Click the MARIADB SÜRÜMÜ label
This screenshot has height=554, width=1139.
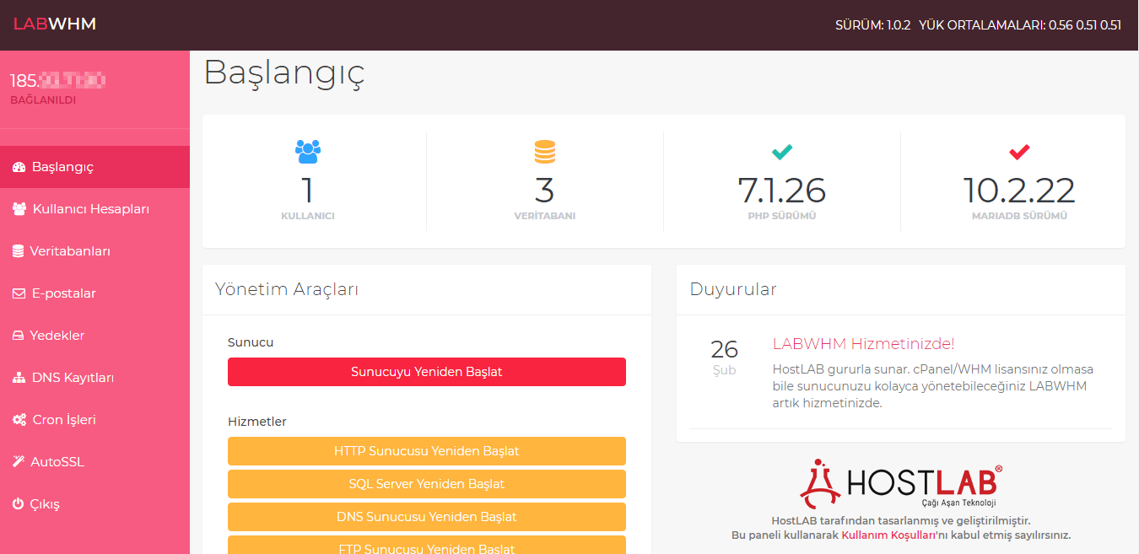(x=1019, y=216)
